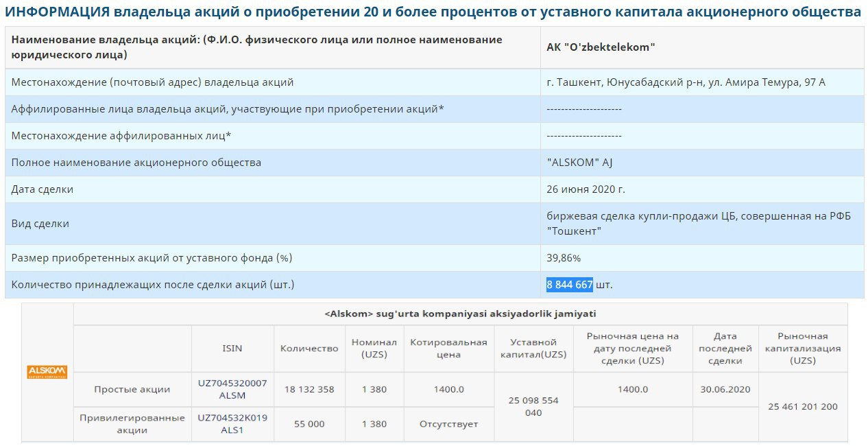
Task: Click the label Полное наименование акционерного общества
Action: pos(136,163)
